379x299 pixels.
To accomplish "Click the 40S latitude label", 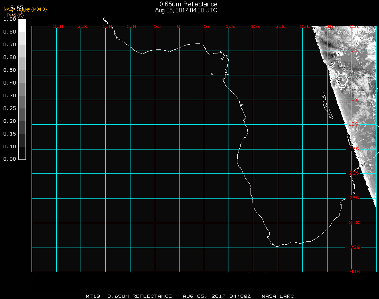I will pos(355,271).
